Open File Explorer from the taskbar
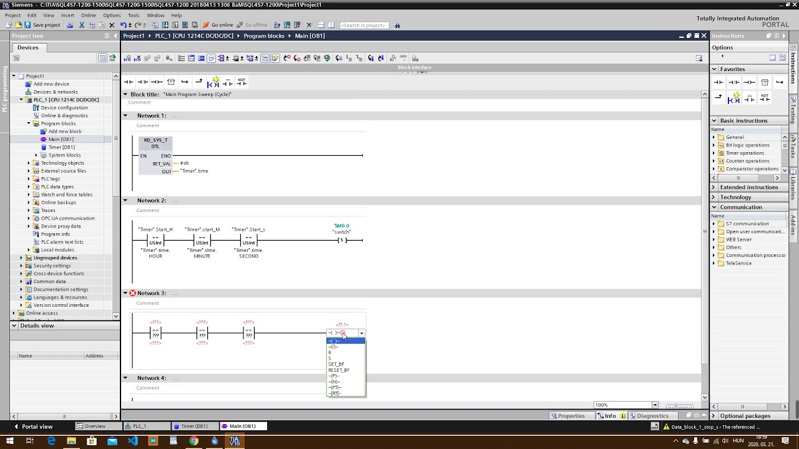Image resolution: width=799 pixels, height=449 pixels. point(71,441)
